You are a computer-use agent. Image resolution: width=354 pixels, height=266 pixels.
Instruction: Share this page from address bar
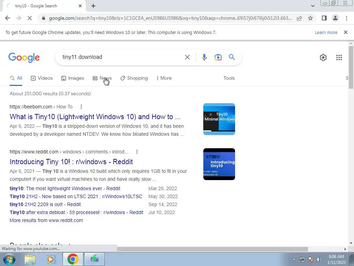[299, 18]
